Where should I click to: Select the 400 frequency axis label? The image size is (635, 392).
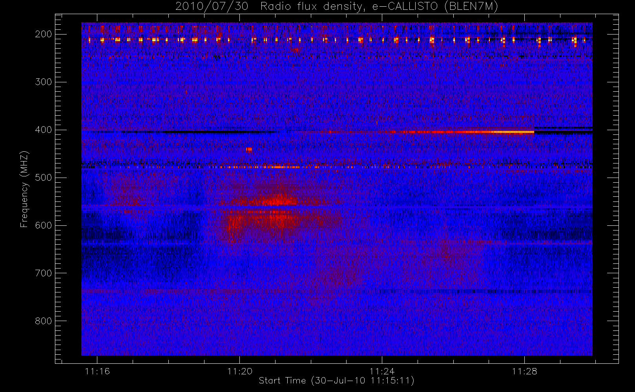click(x=43, y=130)
